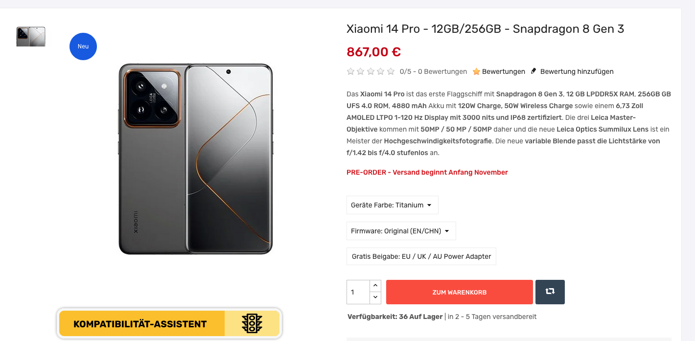Screen dimensions: 695x341
Task: Decrease quantity with down arrow
Action: point(375,297)
